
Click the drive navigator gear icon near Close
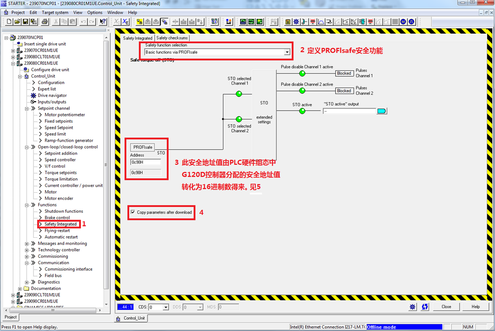coord(412,307)
